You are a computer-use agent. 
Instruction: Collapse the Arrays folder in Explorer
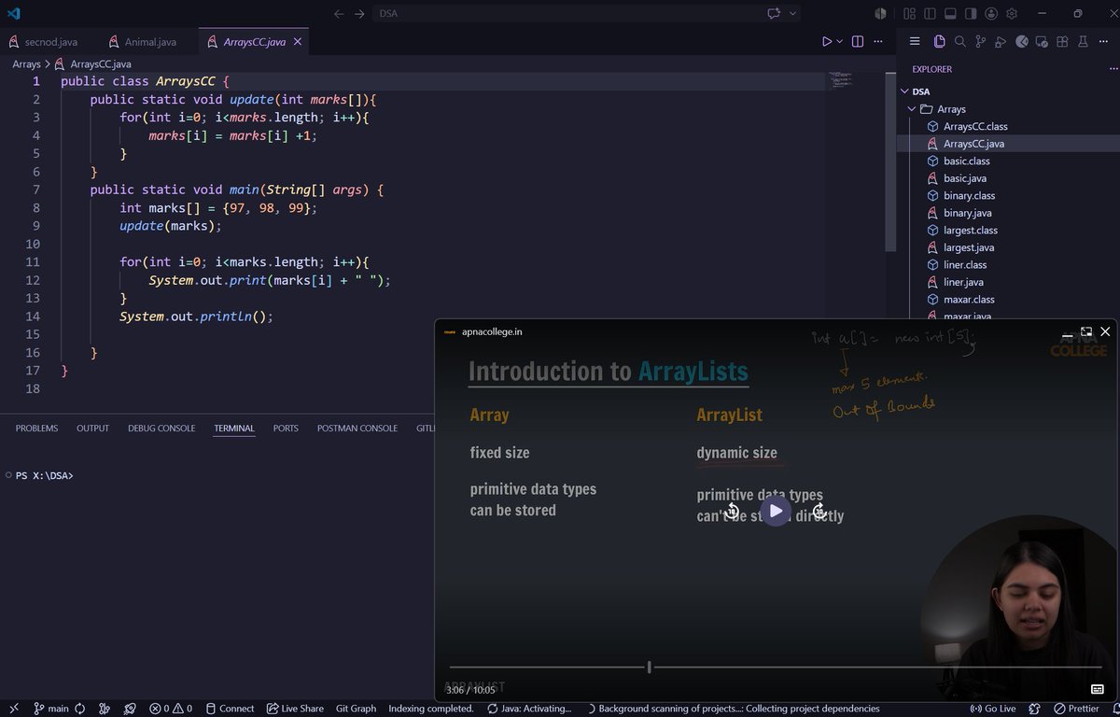tap(912, 109)
